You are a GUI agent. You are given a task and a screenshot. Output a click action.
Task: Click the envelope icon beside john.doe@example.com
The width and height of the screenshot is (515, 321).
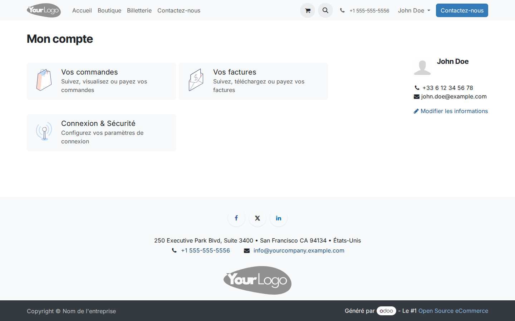417,97
